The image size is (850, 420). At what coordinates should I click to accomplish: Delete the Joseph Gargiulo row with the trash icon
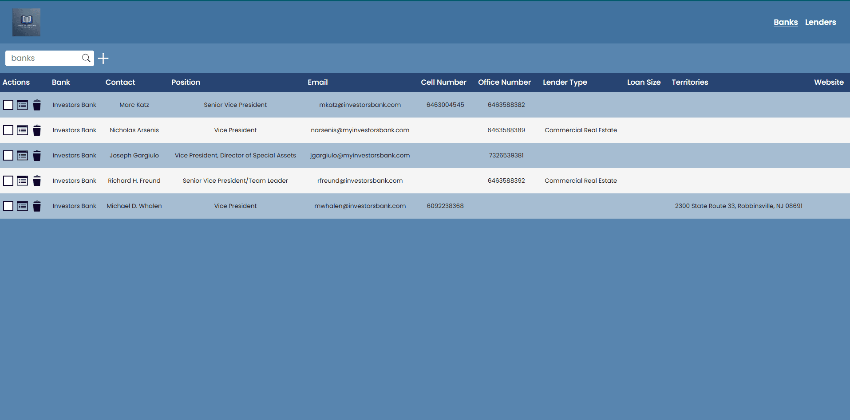[x=37, y=156]
